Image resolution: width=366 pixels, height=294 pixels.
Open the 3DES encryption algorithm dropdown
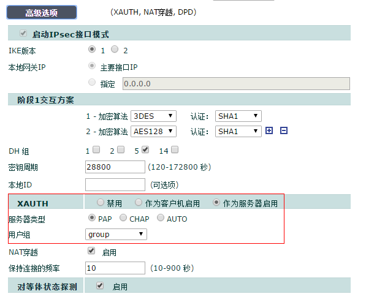point(153,116)
